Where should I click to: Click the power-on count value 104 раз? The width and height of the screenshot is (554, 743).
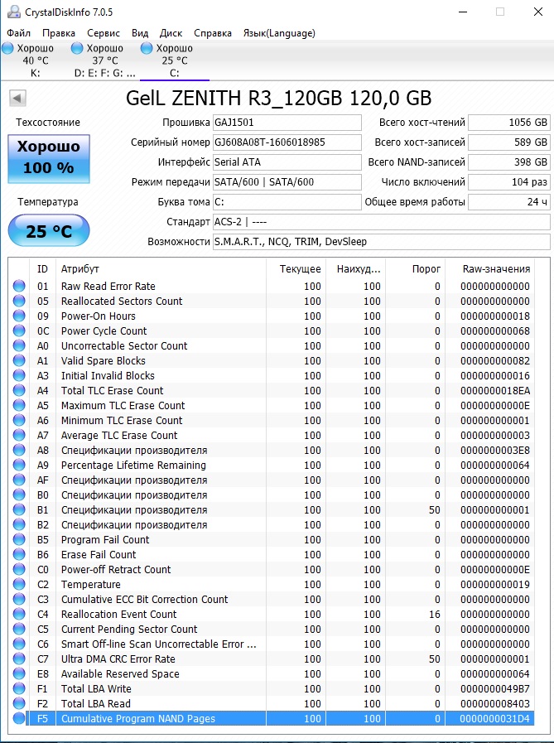pyautogui.click(x=509, y=182)
